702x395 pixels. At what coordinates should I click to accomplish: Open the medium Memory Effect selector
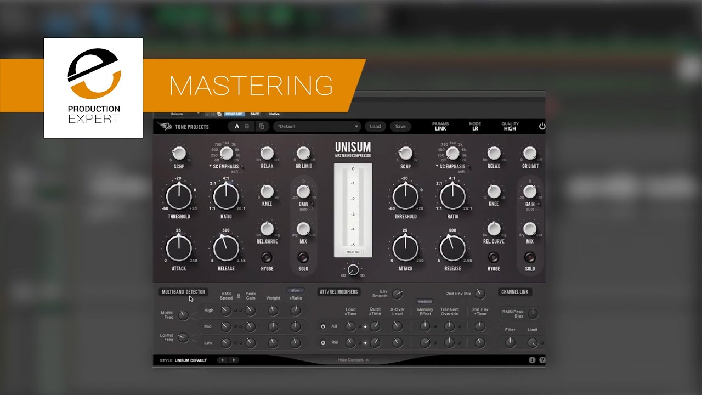[424, 301]
